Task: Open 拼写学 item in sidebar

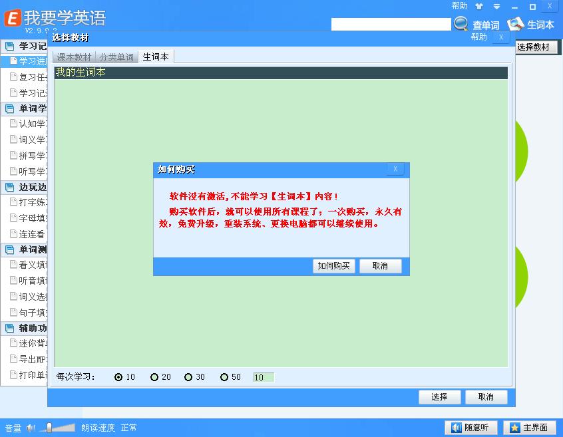Action: pyautogui.click(x=29, y=156)
